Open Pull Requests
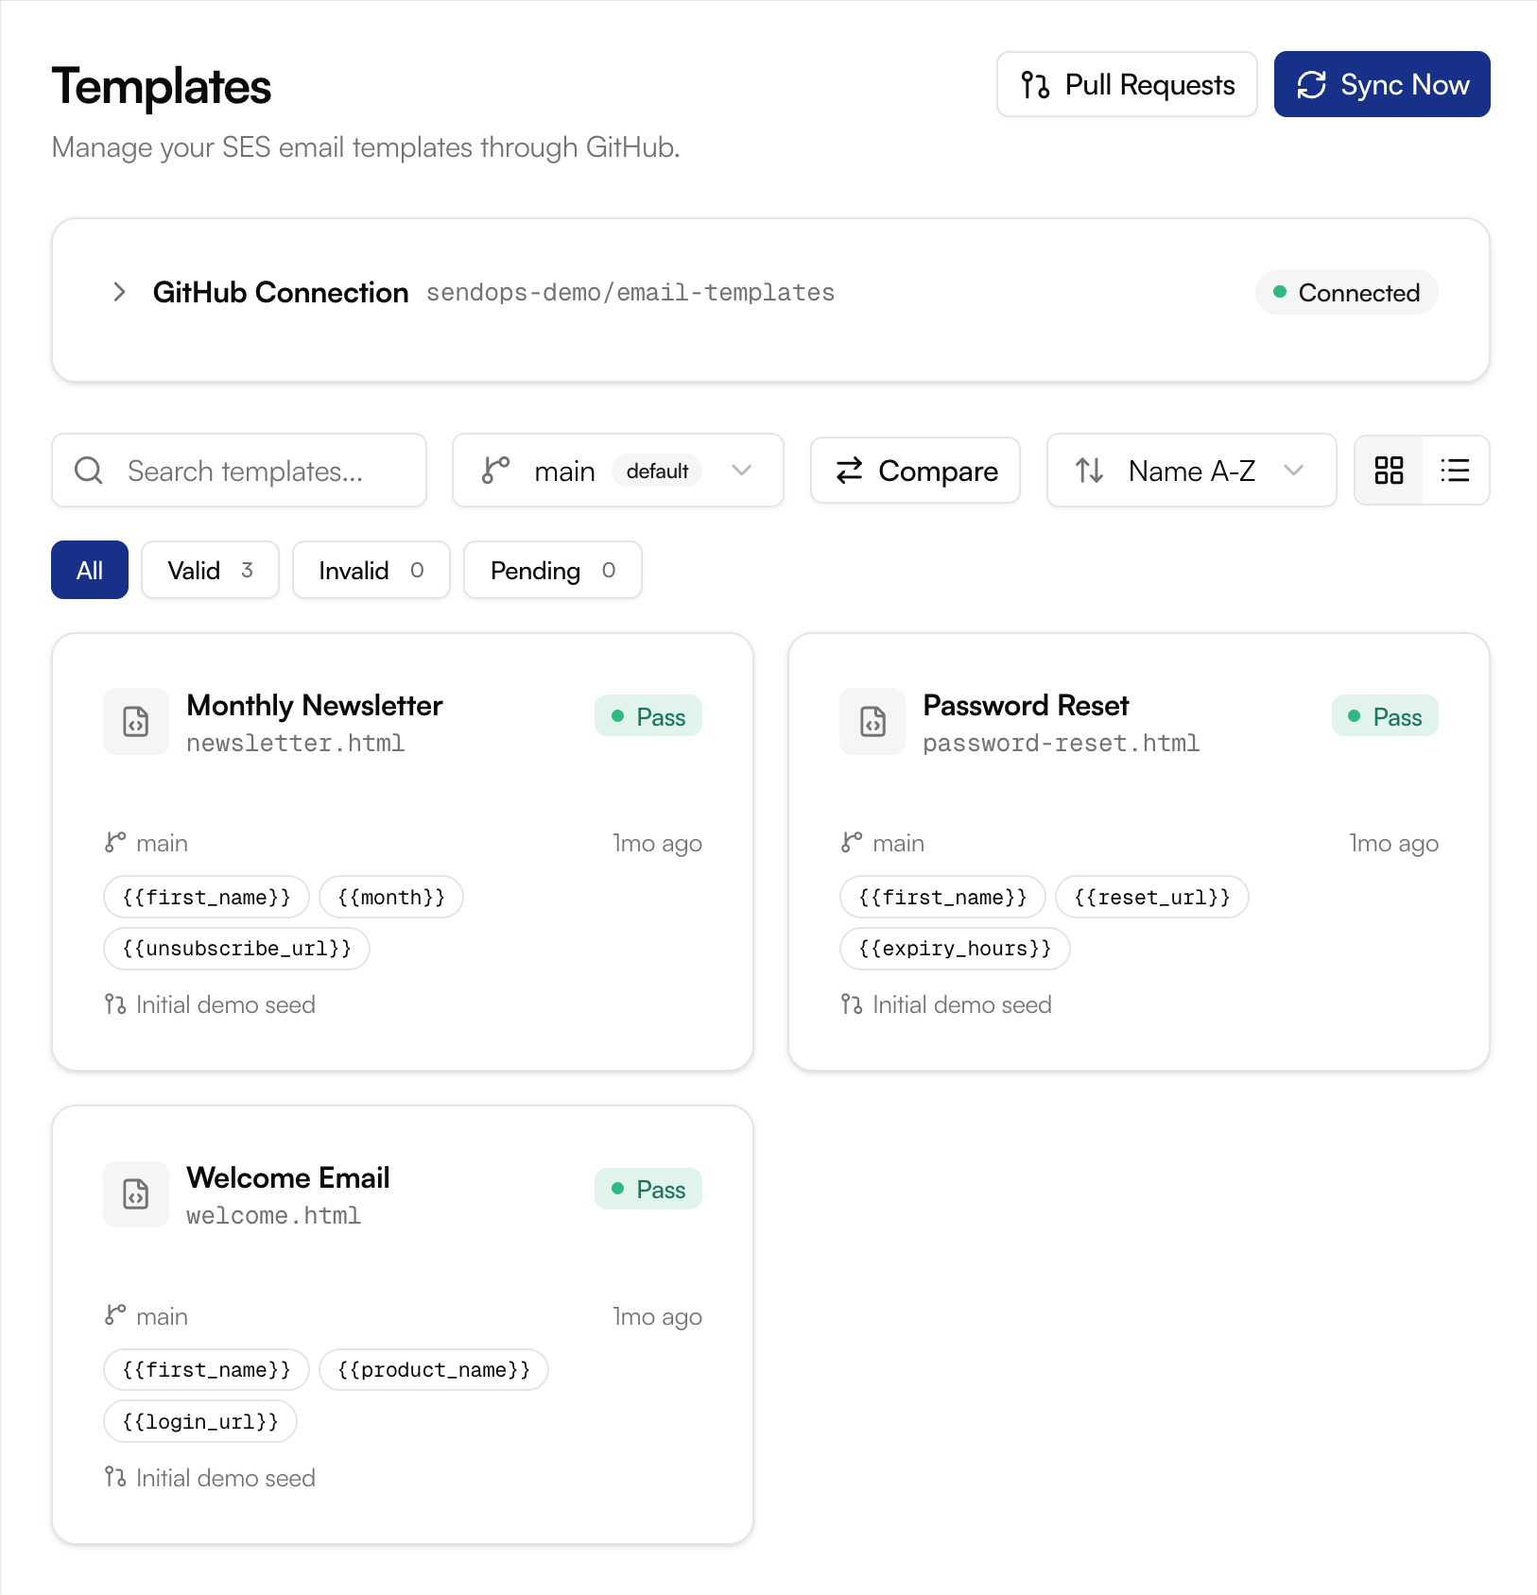Screen dimensions: 1537x1595 click(x=1127, y=85)
